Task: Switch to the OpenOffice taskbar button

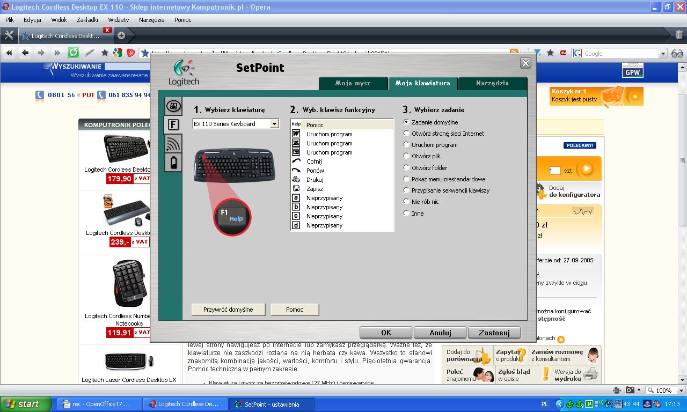Action: point(100,404)
